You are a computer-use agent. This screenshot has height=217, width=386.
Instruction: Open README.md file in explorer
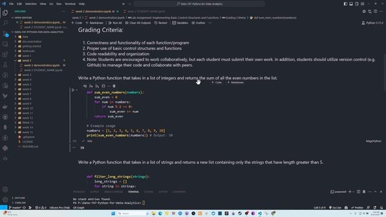[30, 146]
